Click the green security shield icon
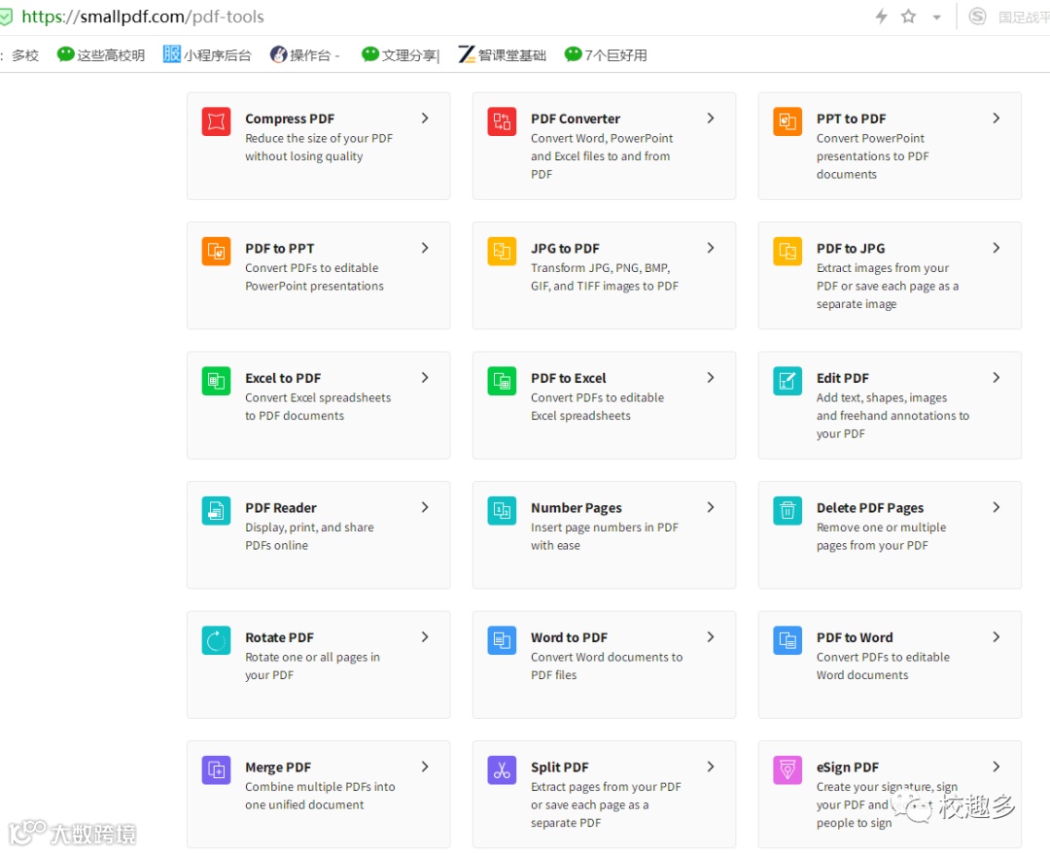Image resolution: width=1050 pixels, height=853 pixels. tap(6, 17)
